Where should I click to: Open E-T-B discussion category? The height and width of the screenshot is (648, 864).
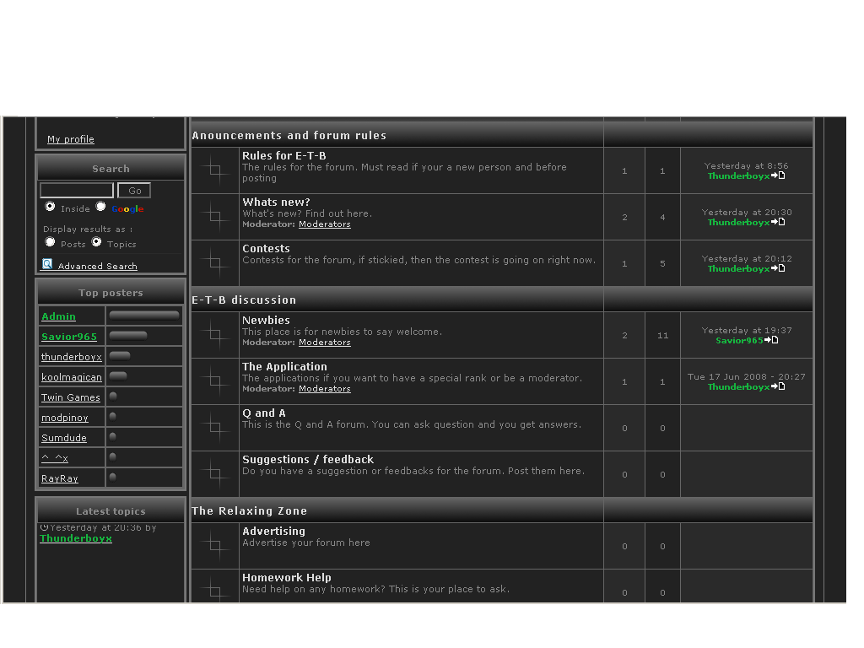244,300
